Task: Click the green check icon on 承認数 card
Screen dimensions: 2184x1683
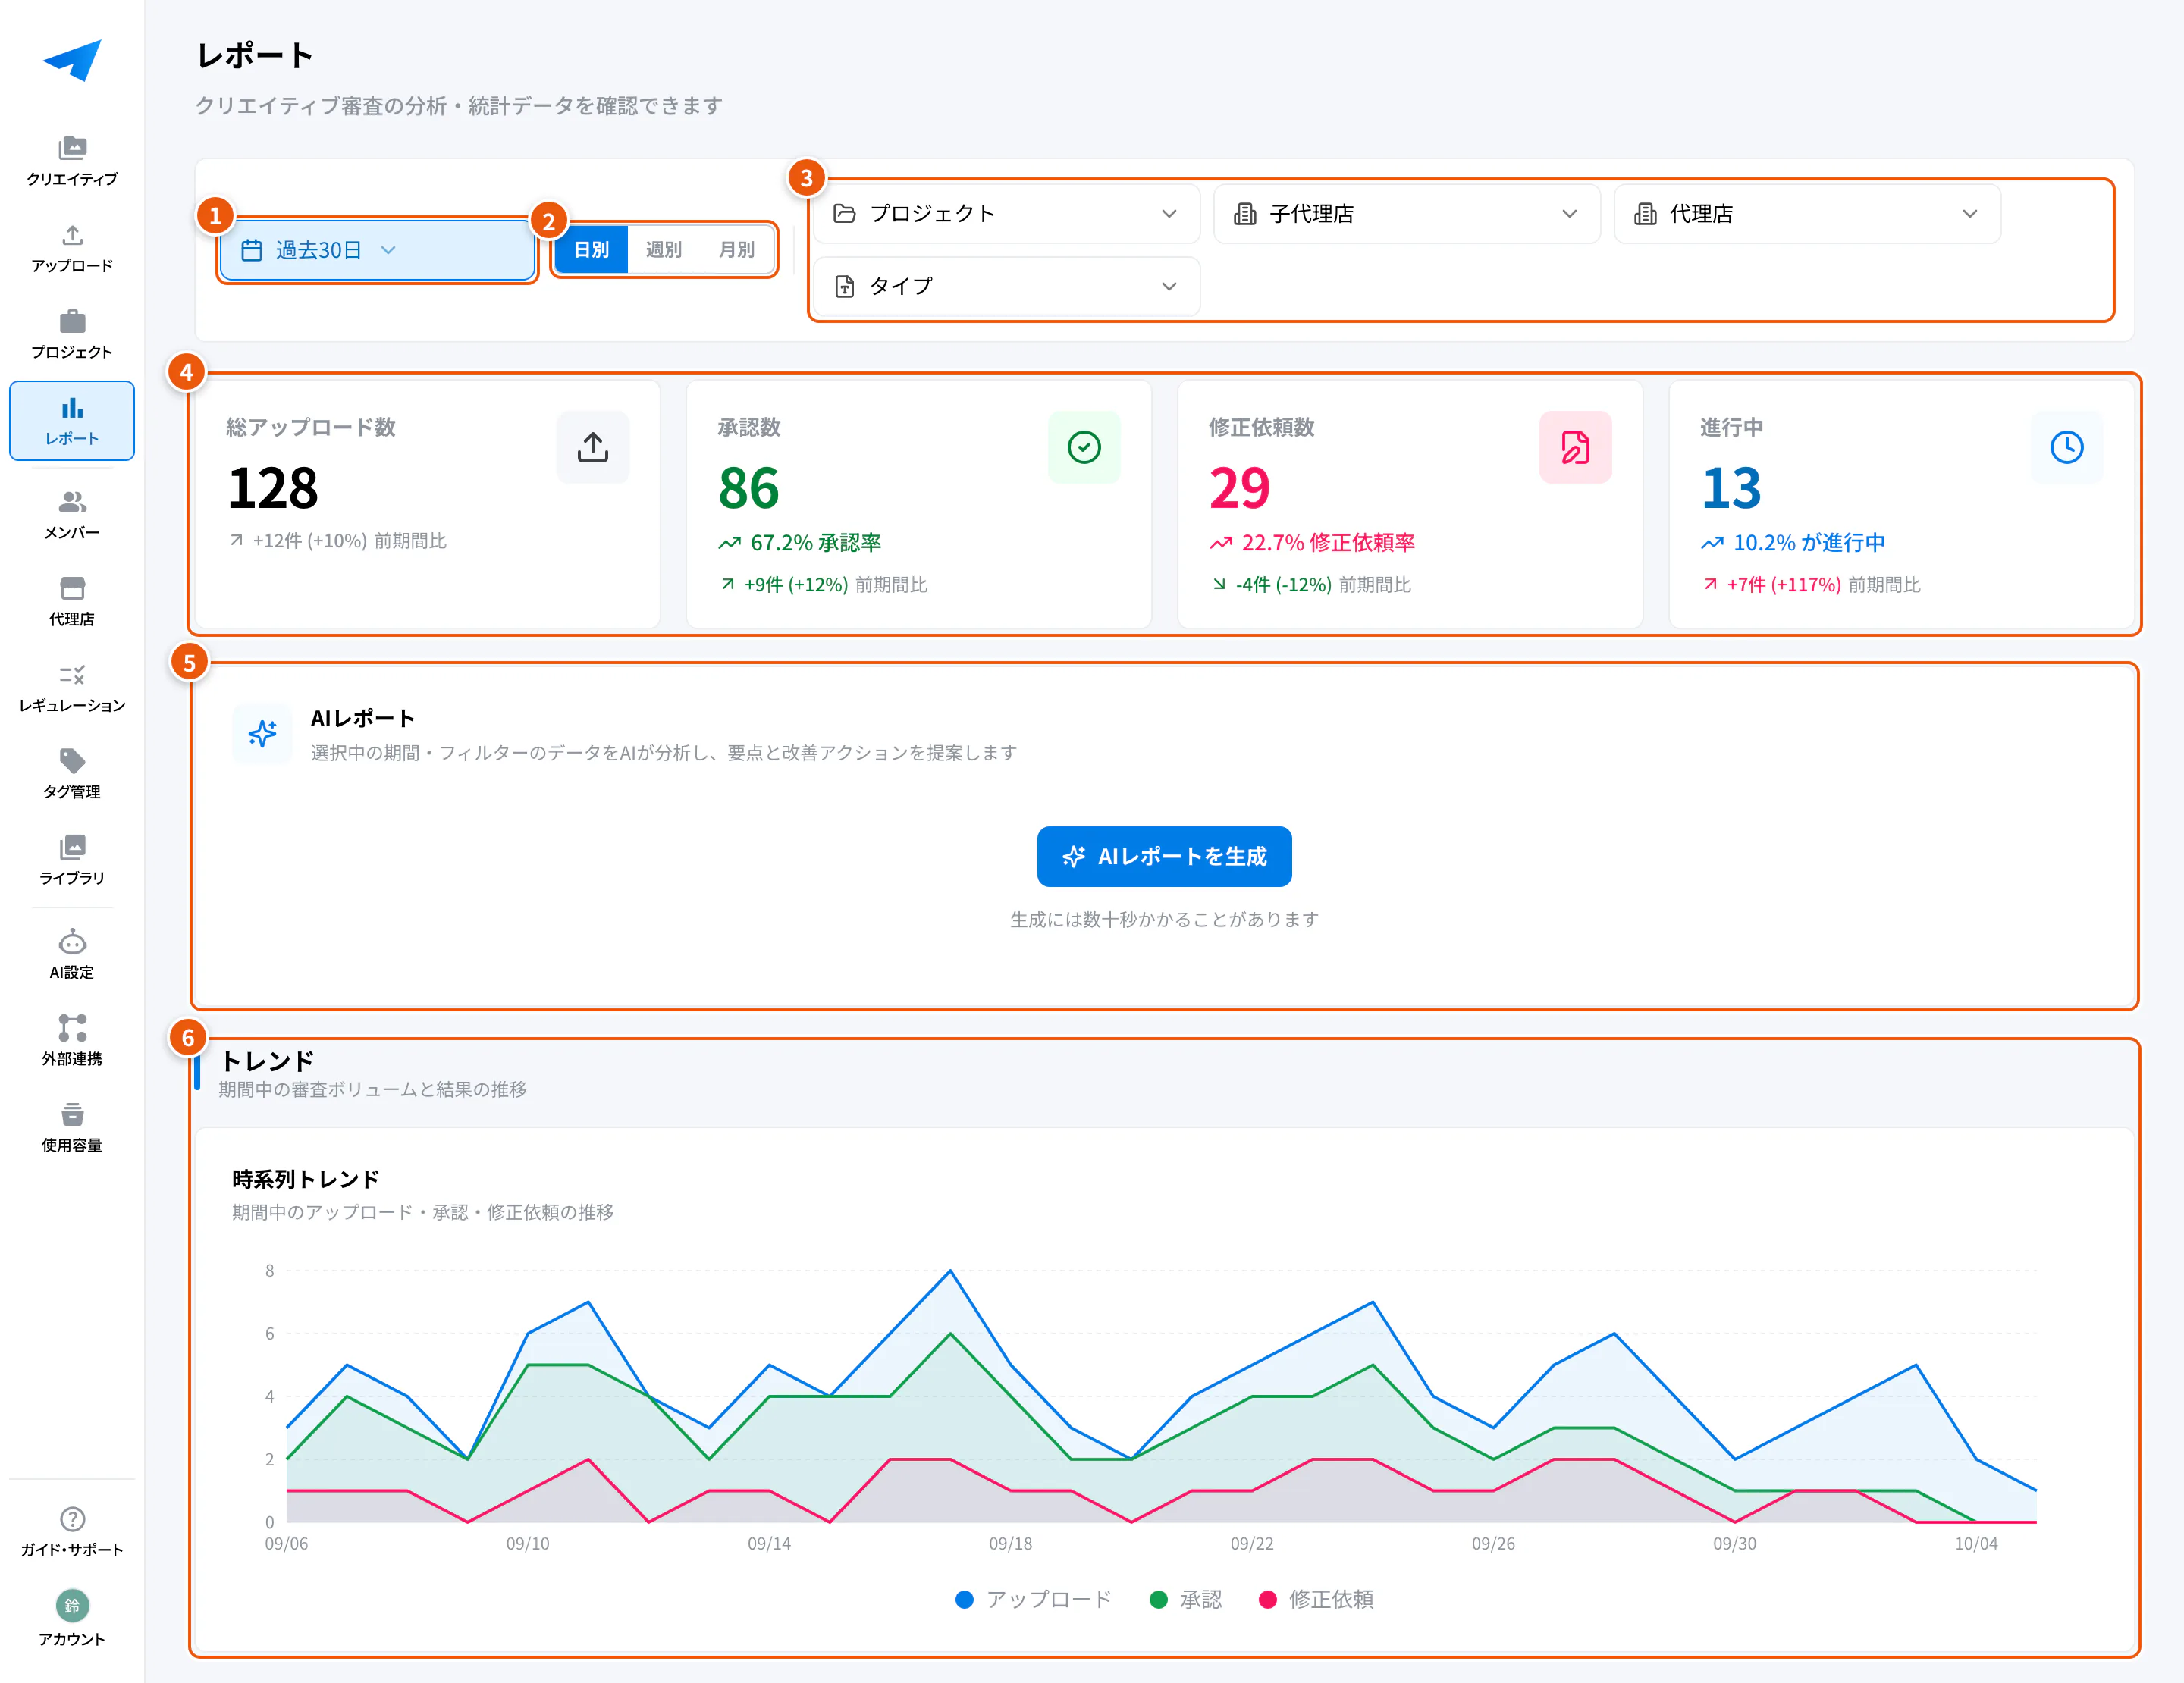Action: (1084, 447)
